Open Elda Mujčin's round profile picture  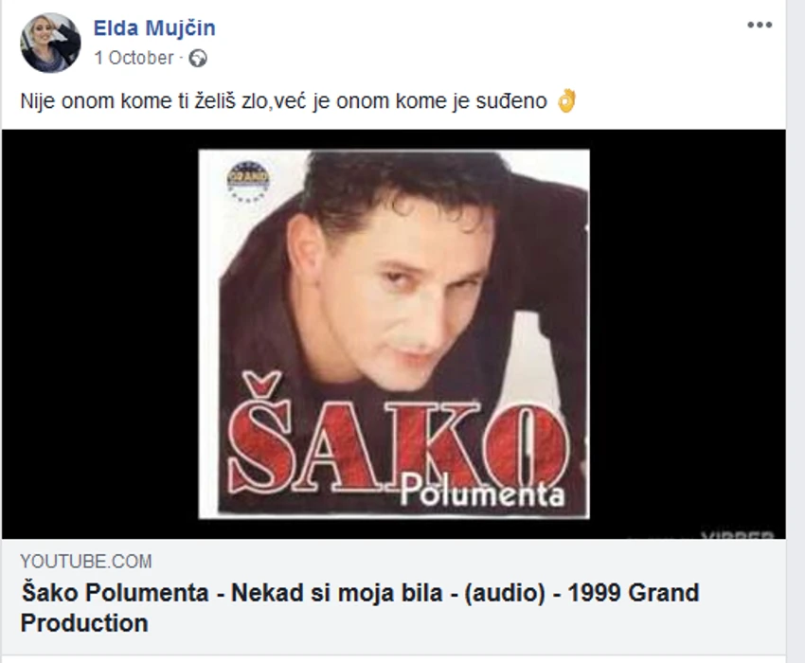click(50, 44)
